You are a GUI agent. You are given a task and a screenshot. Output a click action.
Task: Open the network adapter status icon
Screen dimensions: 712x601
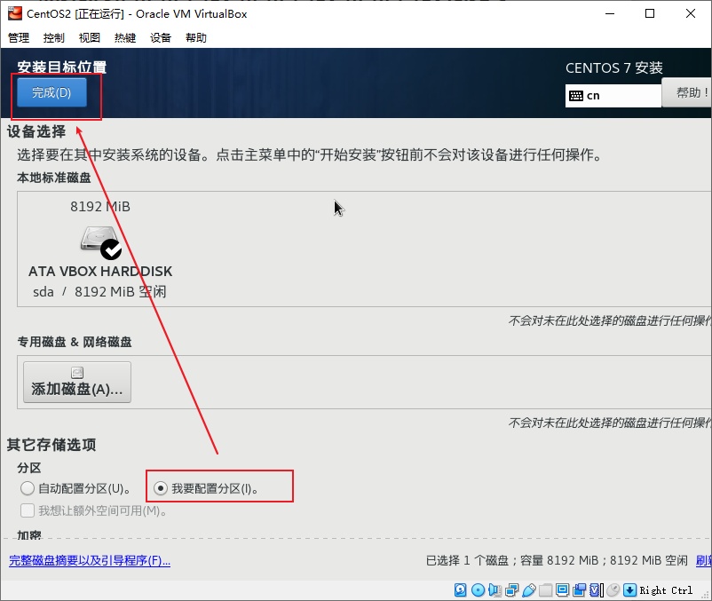(511, 590)
